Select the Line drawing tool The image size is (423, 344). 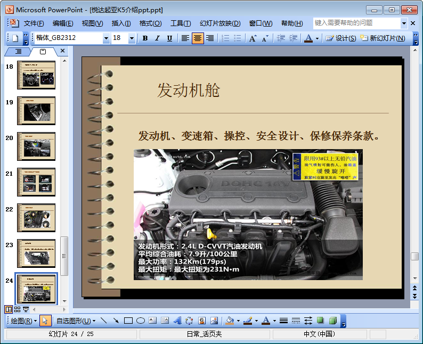[103, 321]
